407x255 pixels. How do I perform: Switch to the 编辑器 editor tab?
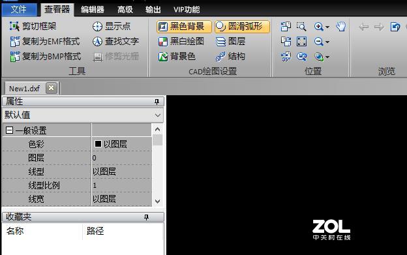92,10
